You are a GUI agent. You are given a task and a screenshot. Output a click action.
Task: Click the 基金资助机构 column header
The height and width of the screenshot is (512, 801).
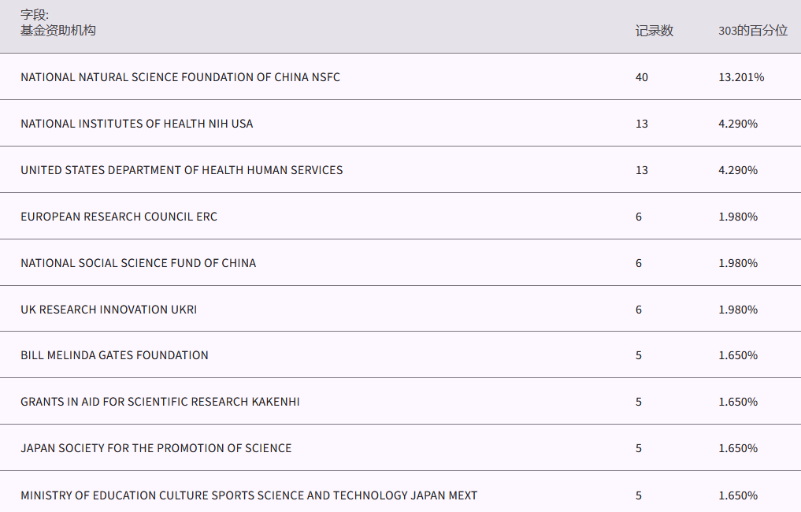coord(58,30)
